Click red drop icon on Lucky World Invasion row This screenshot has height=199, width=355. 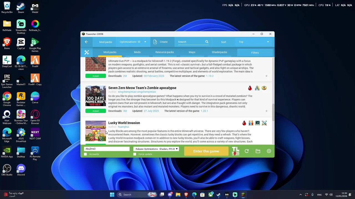click(x=244, y=123)
